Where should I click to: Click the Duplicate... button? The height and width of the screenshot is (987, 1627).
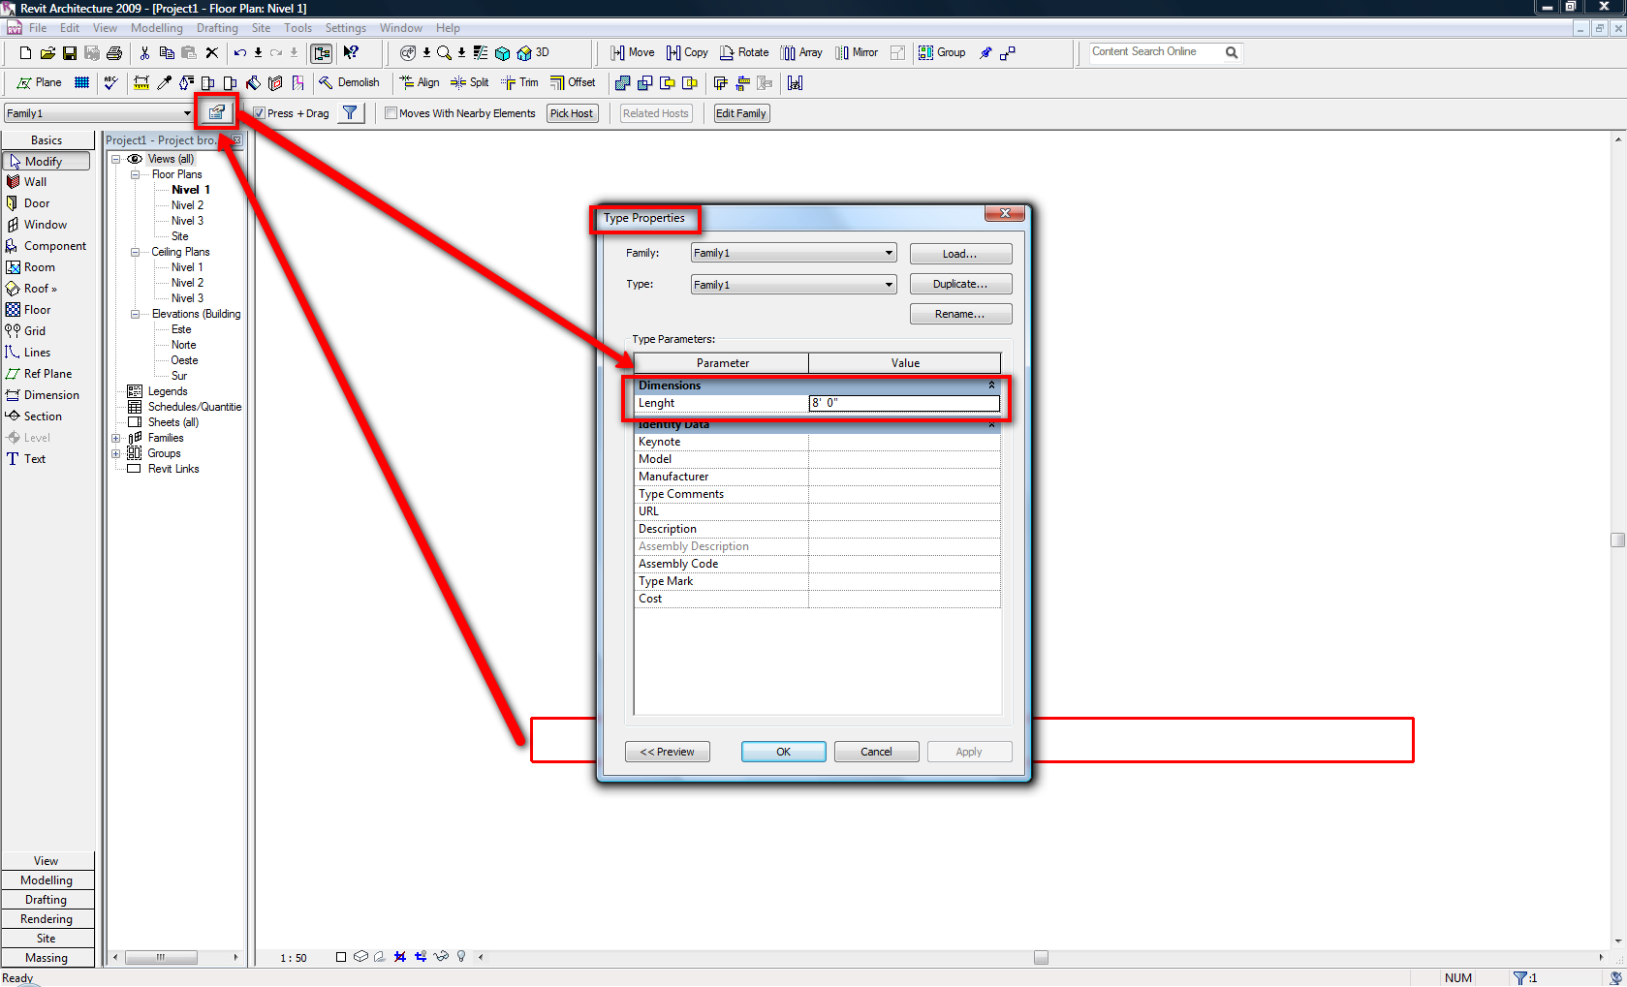(960, 284)
